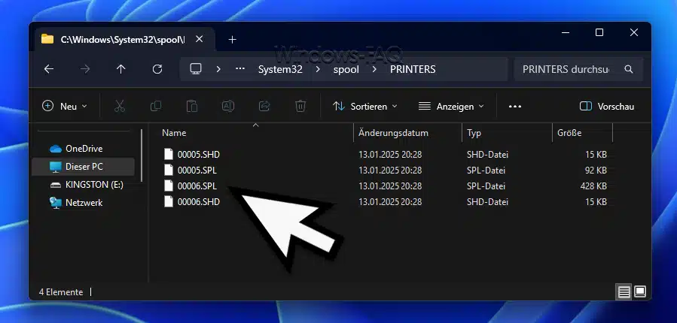Click the Rename icon in toolbar

click(228, 107)
